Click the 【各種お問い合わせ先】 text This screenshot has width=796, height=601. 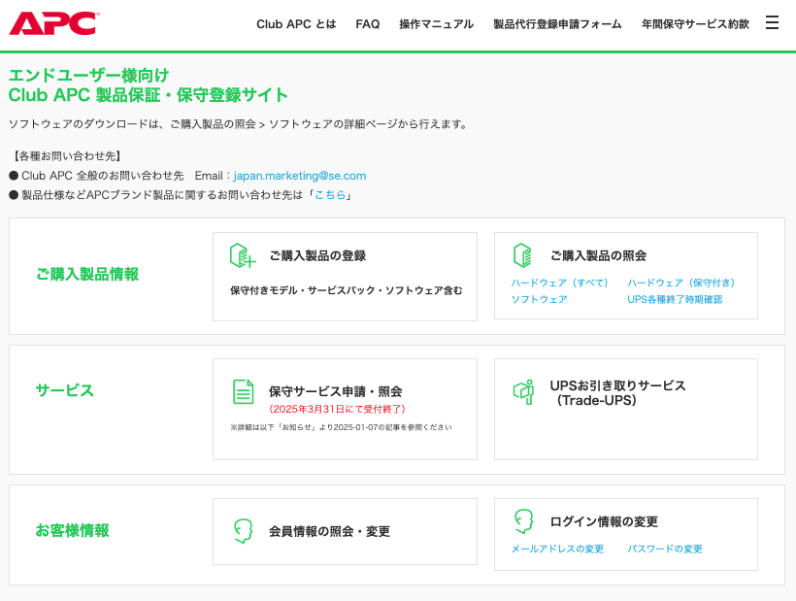(x=65, y=156)
